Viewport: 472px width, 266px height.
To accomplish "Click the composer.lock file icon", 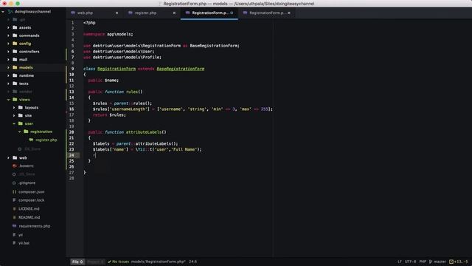I will (14, 200).
